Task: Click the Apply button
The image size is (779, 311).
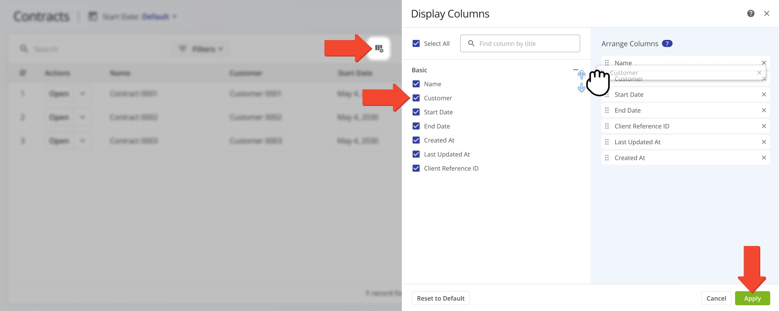Action: [x=752, y=298]
